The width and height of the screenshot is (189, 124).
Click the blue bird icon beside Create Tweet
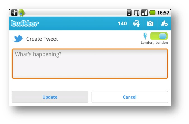point(18,39)
